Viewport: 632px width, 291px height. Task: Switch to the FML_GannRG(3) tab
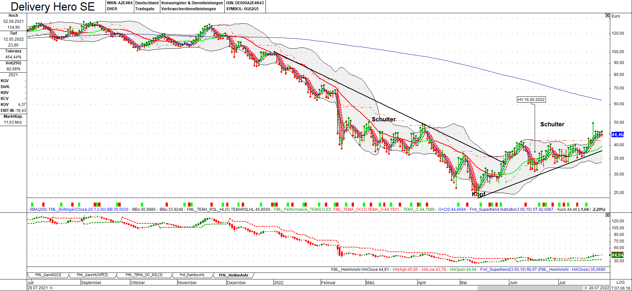[48, 275]
